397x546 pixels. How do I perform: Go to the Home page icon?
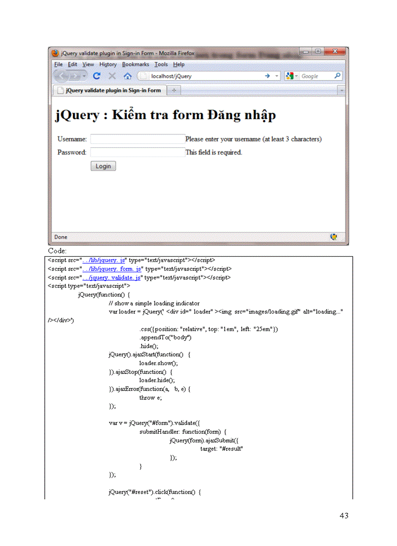(x=127, y=76)
